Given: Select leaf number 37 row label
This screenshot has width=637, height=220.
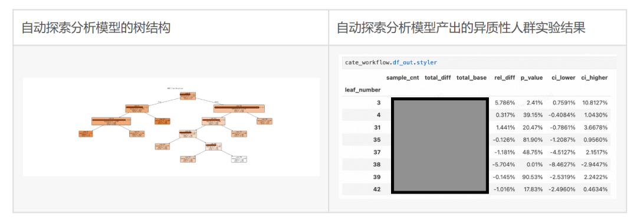Looking at the screenshot, I should pyautogui.click(x=377, y=152).
